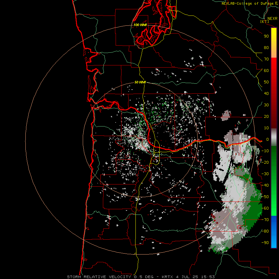Click the STORM RELATIVE VELOCITY caption text
Viewport: 279px width, 279px height.
coord(99,277)
